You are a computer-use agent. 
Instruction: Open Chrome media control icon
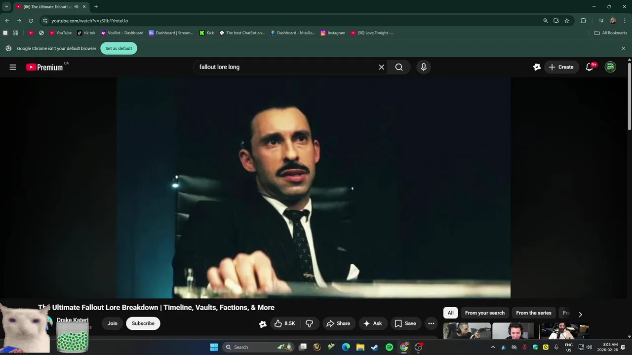(x=601, y=21)
